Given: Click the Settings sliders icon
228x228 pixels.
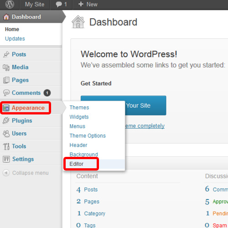Looking at the screenshot, I should click(x=6, y=159).
